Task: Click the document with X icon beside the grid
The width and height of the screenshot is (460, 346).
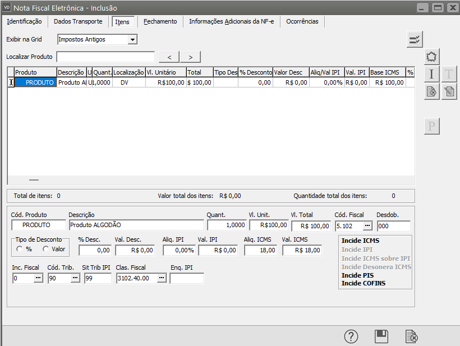Action: pos(431,92)
